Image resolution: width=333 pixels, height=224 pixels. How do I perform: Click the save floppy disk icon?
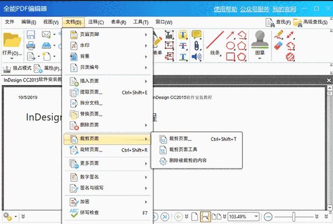point(31,35)
